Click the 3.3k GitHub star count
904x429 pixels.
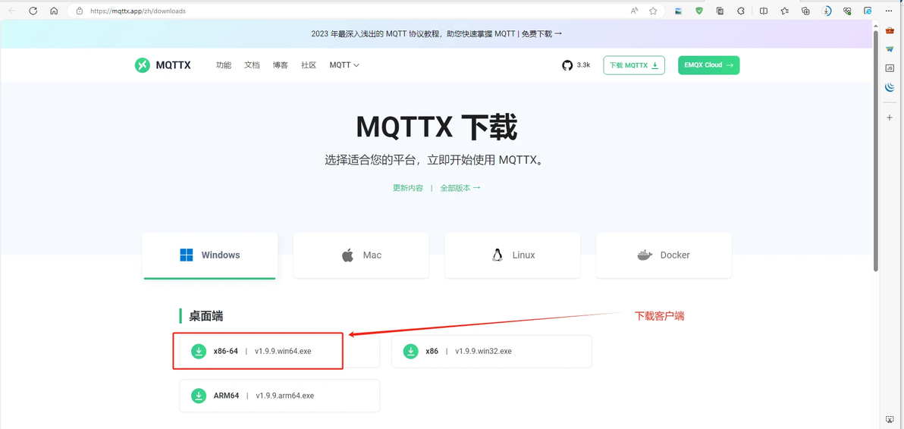(583, 65)
